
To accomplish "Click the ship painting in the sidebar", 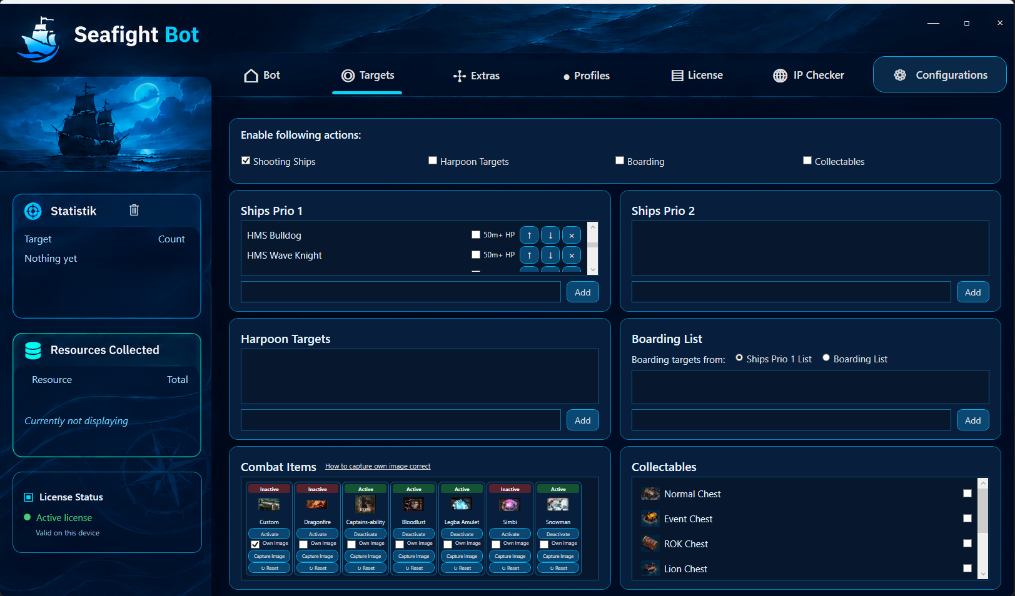I will click(x=106, y=124).
